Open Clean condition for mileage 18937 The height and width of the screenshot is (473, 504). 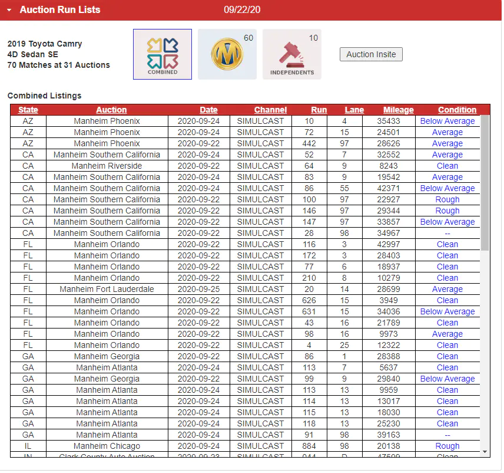449,267
